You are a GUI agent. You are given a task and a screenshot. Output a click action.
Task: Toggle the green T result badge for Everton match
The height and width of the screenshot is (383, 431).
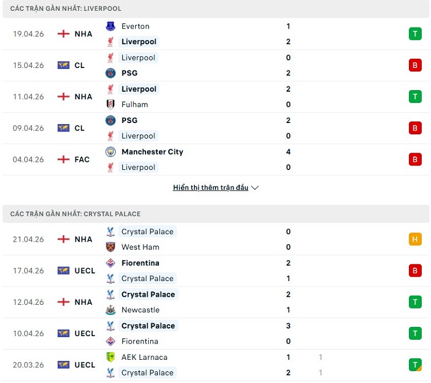click(415, 33)
